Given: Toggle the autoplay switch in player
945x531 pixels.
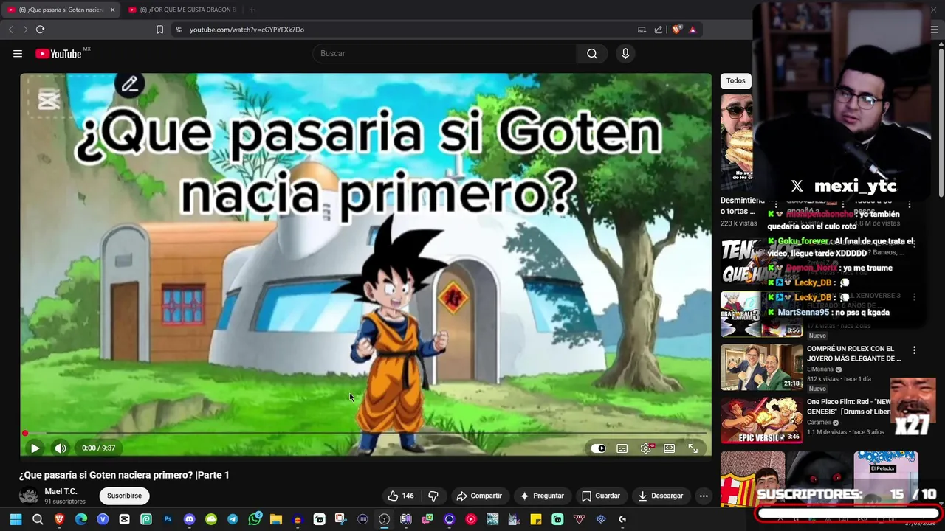Looking at the screenshot, I should coord(598,448).
